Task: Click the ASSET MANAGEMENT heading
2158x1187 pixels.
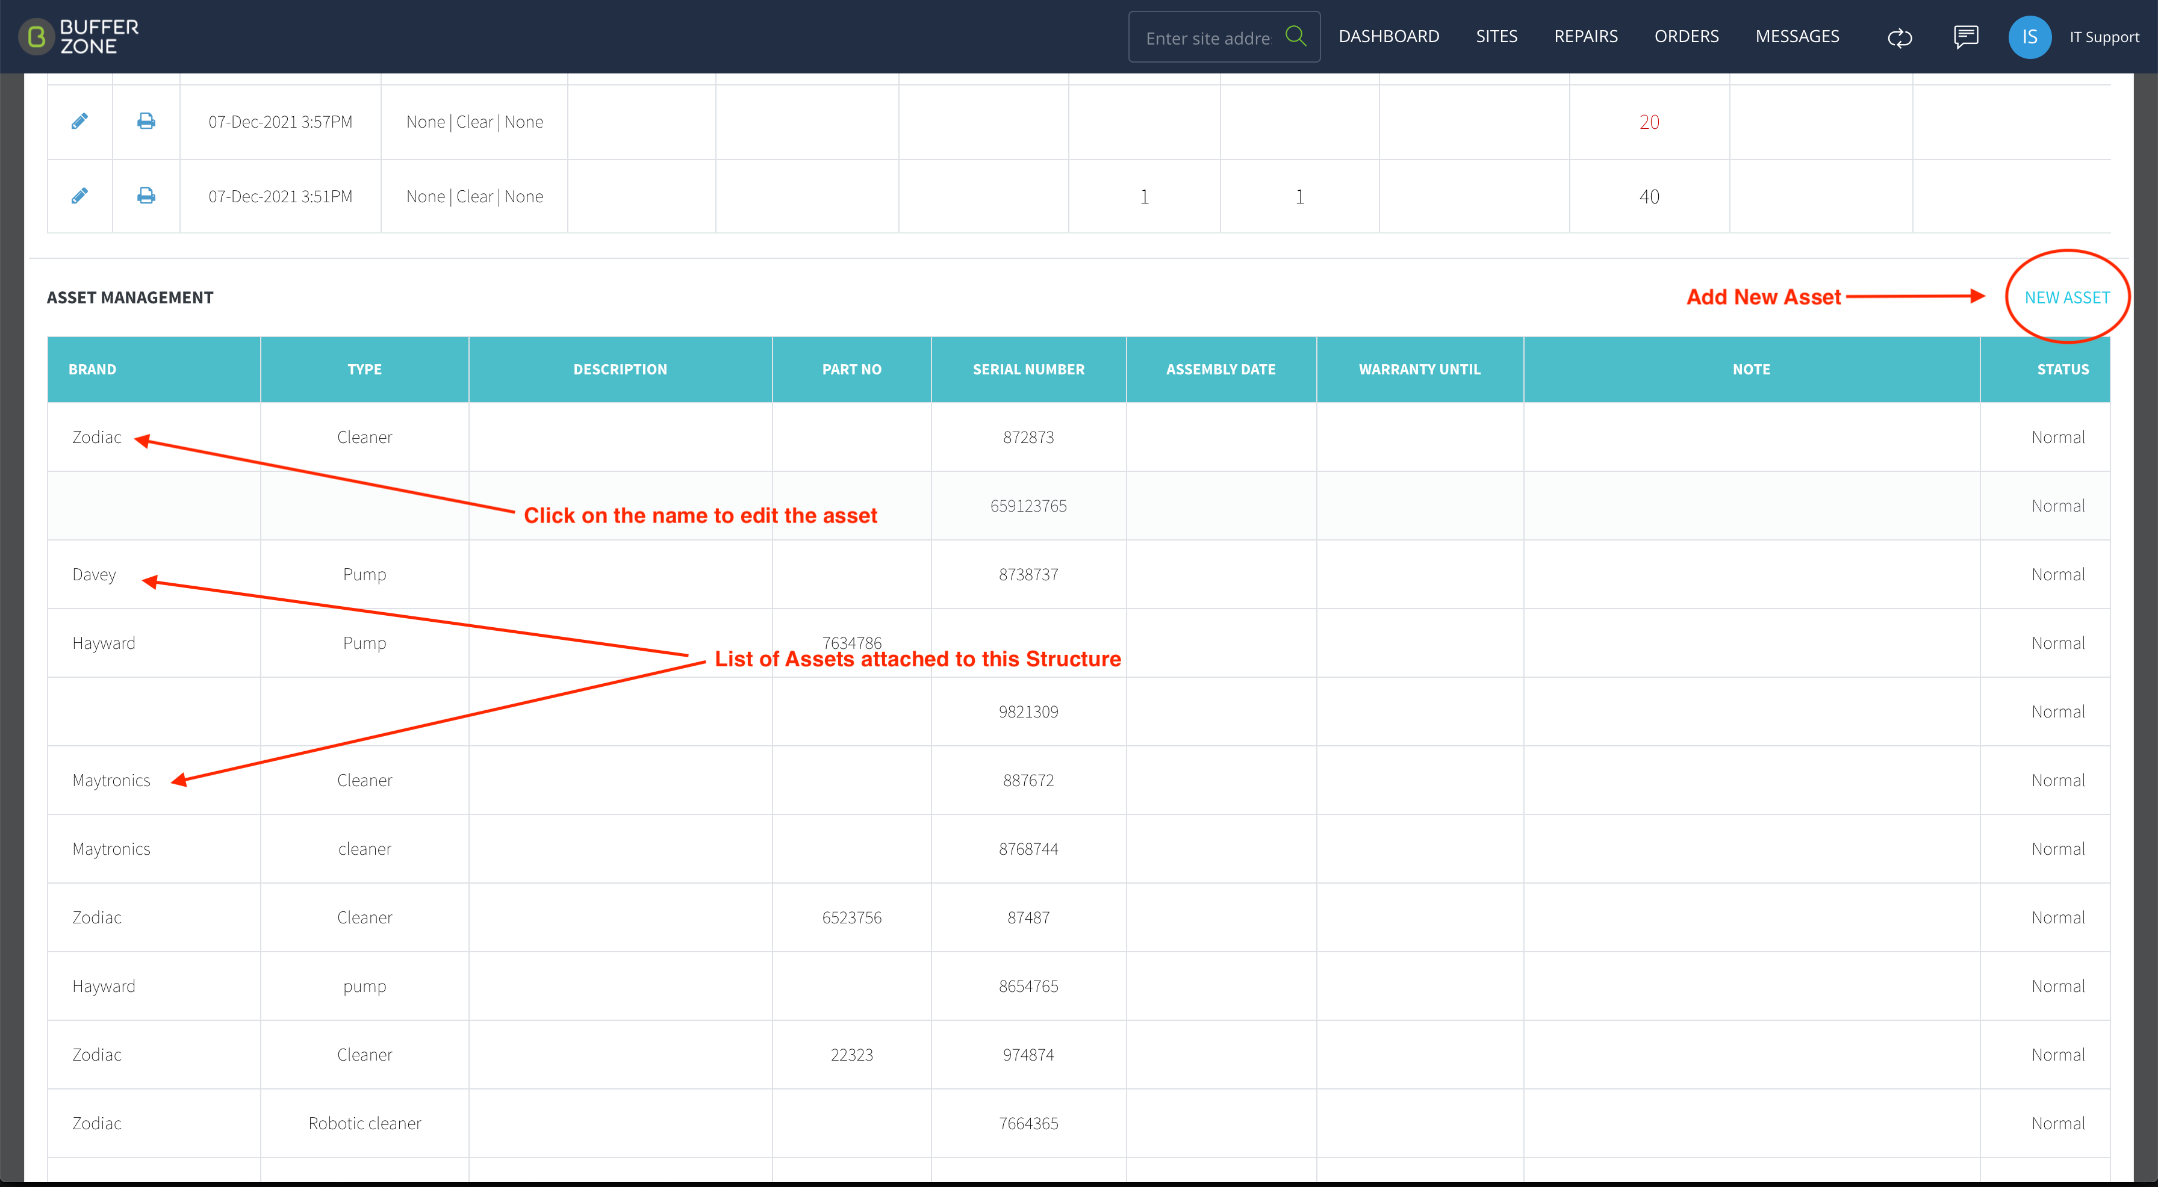Action: (130, 297)
